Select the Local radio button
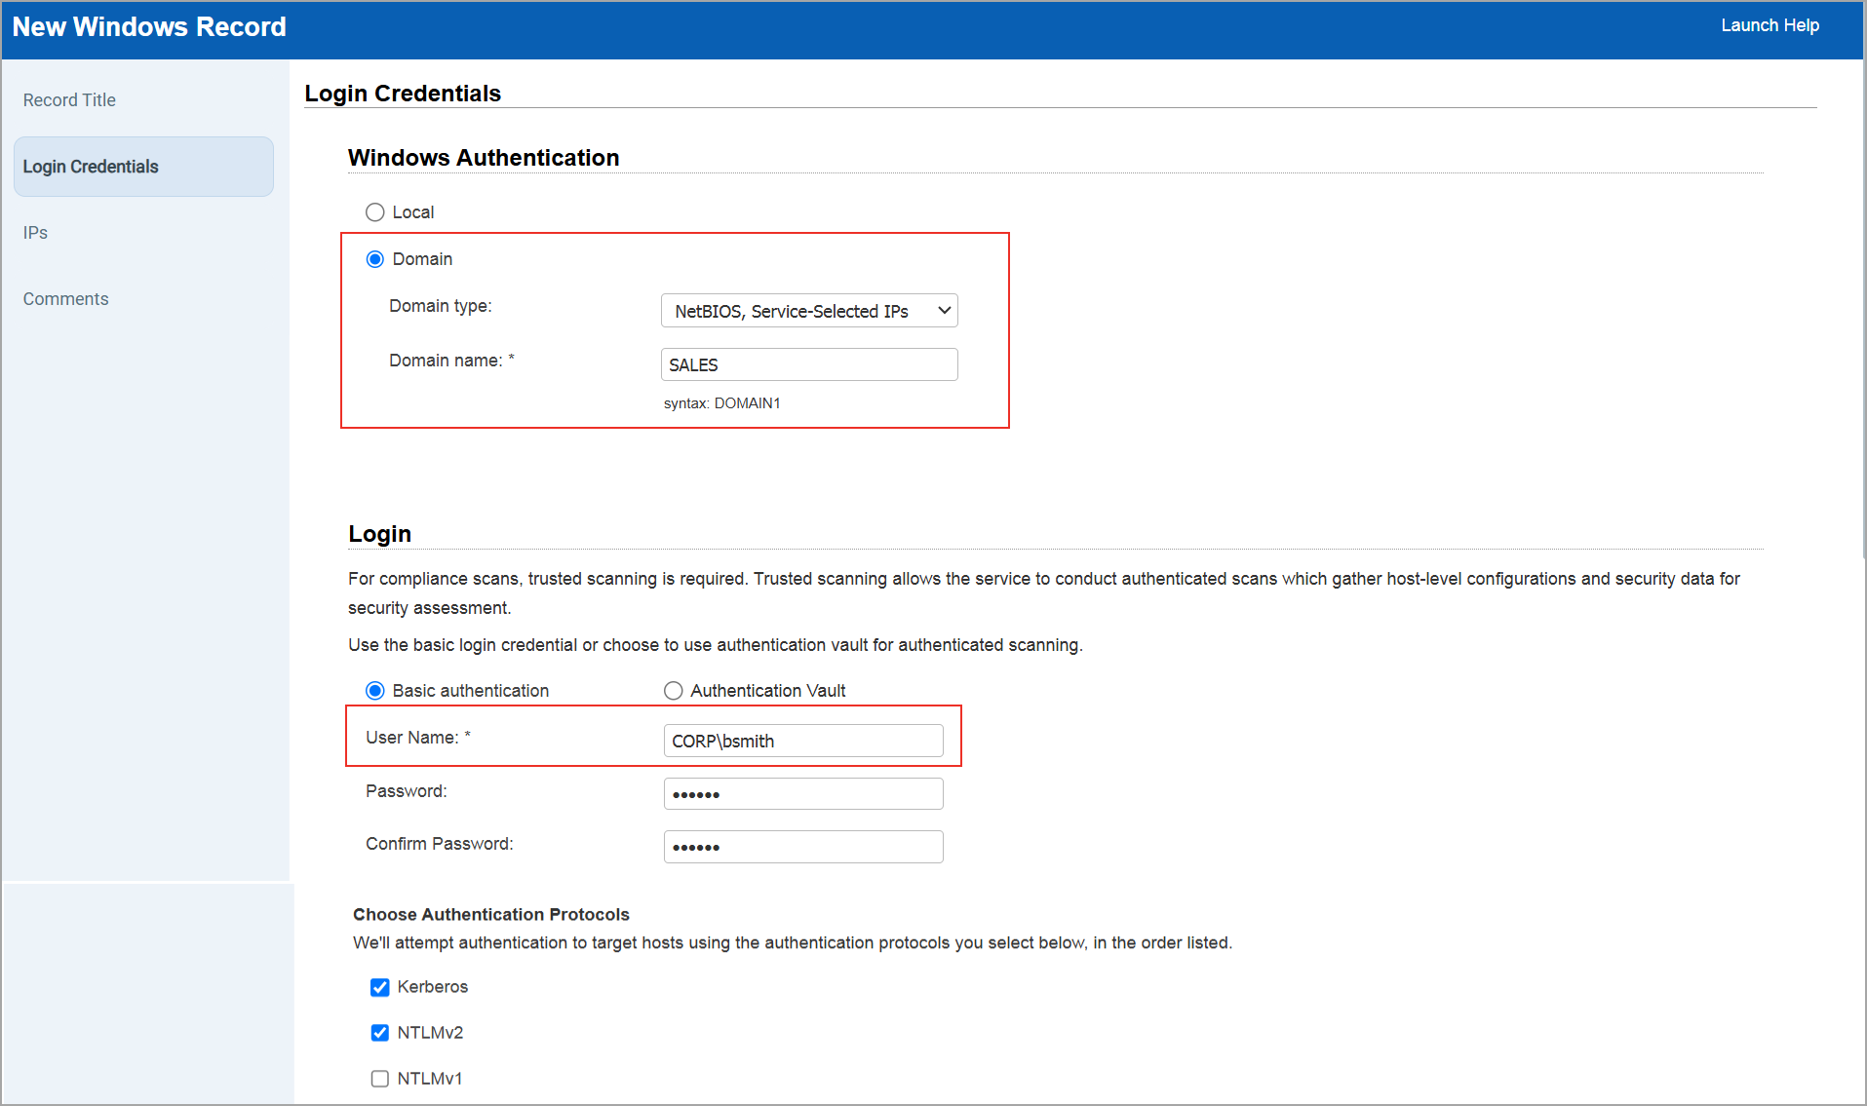Screen dimensions: 1867x1106 [375, 211]
